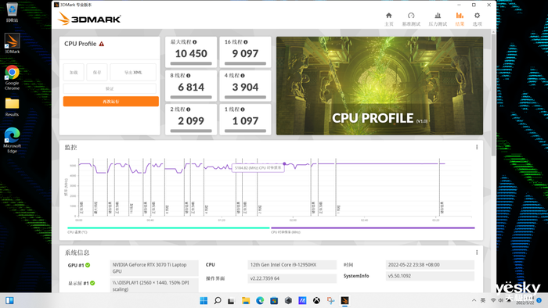The height and width of the screenshot is (308, 548).
Task: Click the 16 threads score bar
Action: point(245,63)
